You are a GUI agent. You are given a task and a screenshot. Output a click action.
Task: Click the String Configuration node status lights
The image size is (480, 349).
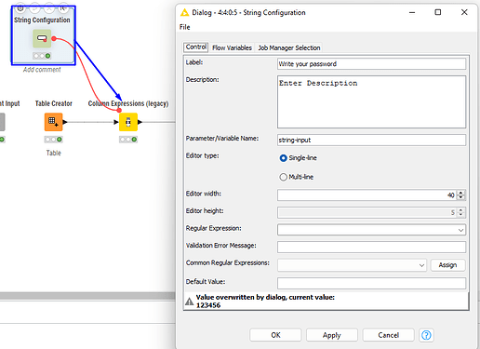(42, 56)
